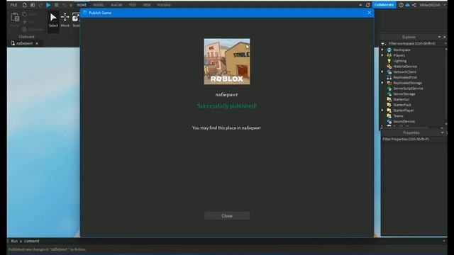The width and height of the screenshot is (454, 255).
Task: Click the NetworkClient icon
Action: click(389, 72)
